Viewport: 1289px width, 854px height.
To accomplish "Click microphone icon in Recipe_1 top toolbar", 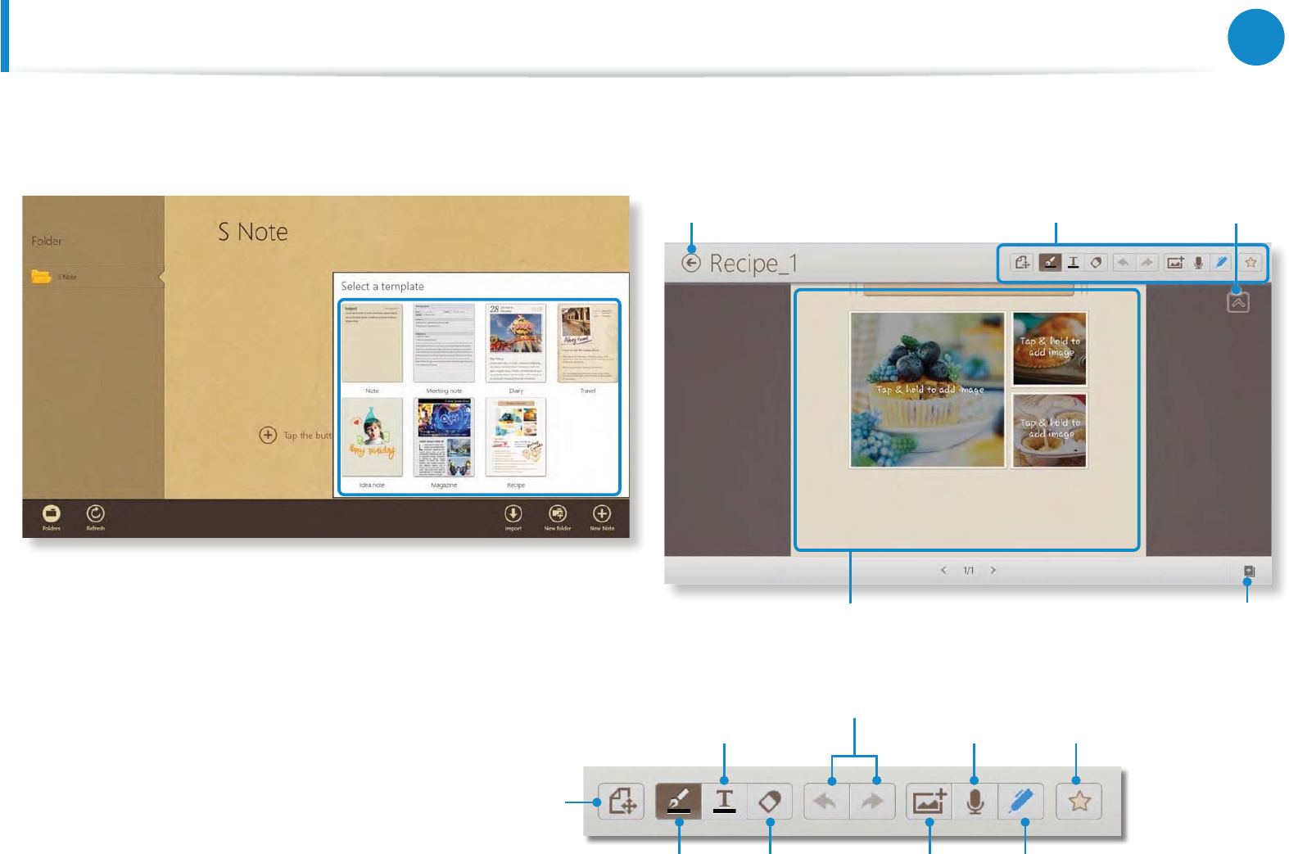I will [x=1198, y=263].
